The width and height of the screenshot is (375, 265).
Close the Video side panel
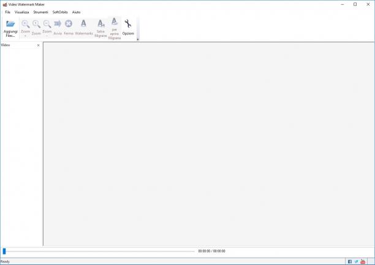(38, 45)
